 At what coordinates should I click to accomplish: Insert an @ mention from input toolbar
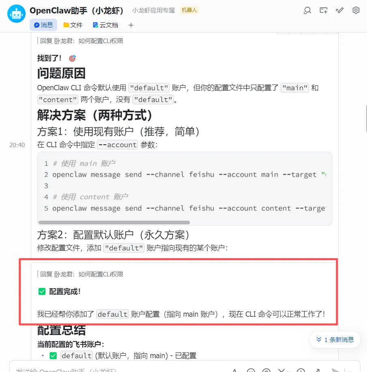pos(266,370)
